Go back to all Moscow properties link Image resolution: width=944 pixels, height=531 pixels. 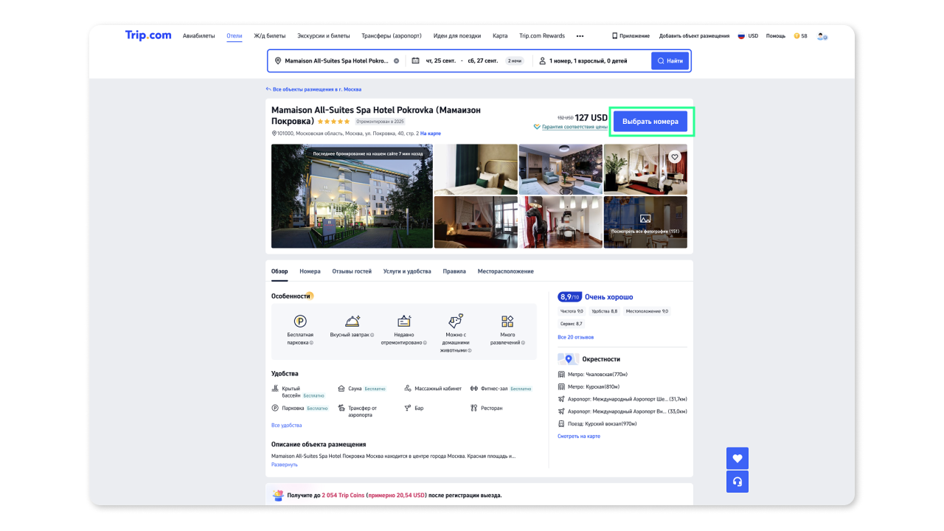click(313, 89)
